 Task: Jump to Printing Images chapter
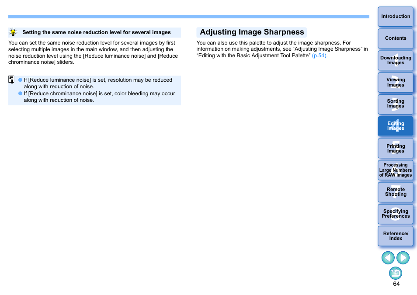[396, 148]
